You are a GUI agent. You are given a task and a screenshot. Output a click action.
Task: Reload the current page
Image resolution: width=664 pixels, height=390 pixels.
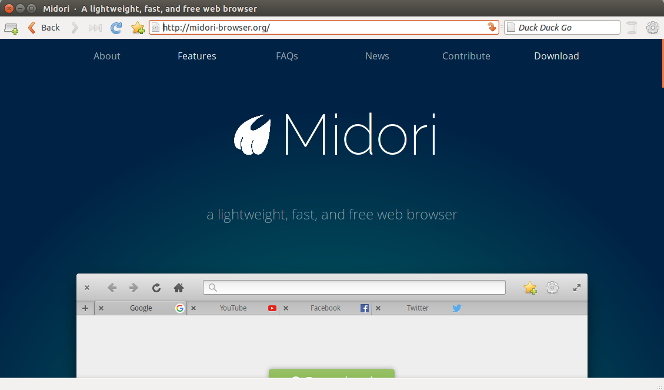[x=116, y=28]
